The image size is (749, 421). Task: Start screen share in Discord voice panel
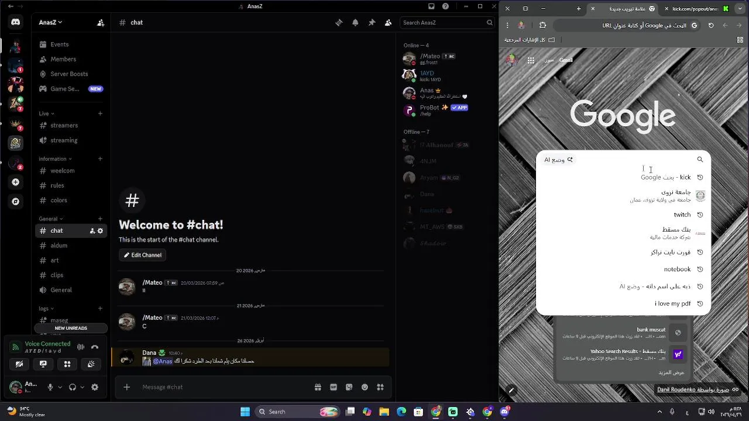pyautogui.click(x=43, y=364)
